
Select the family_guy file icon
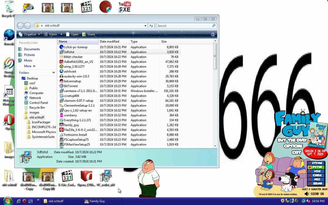[61, 125]
